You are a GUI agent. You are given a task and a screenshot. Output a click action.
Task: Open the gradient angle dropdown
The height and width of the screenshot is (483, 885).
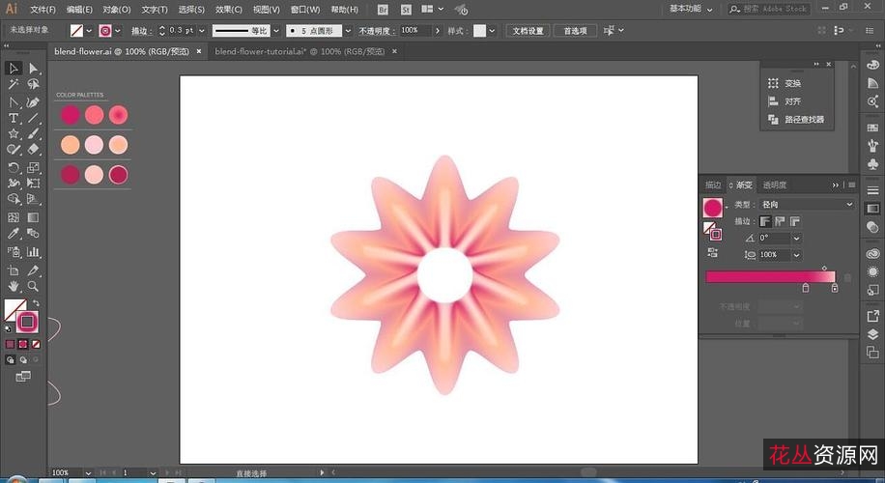pyautogui.click(x=796, y=238)
